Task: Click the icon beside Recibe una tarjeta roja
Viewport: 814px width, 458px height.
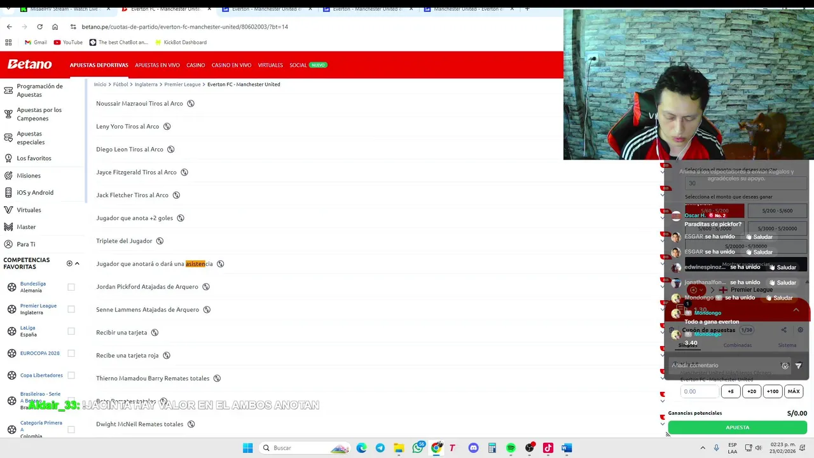Action: [167, 355]
